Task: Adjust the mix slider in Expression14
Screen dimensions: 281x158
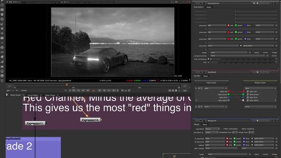Action: (x=246, y=62)
